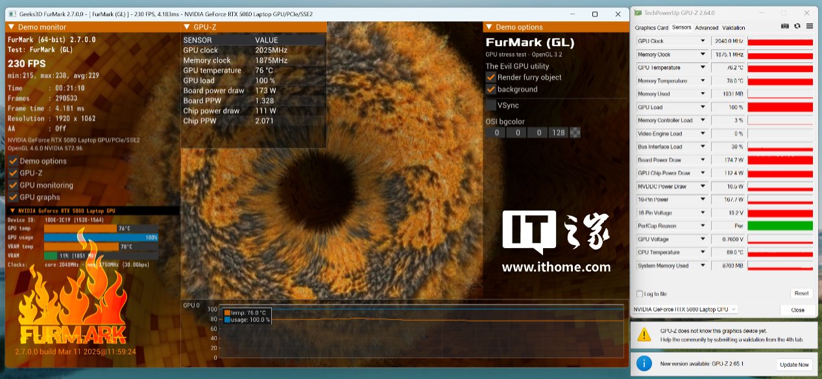Open the GPU Voltage sensor dropdown

coord(702,239)
